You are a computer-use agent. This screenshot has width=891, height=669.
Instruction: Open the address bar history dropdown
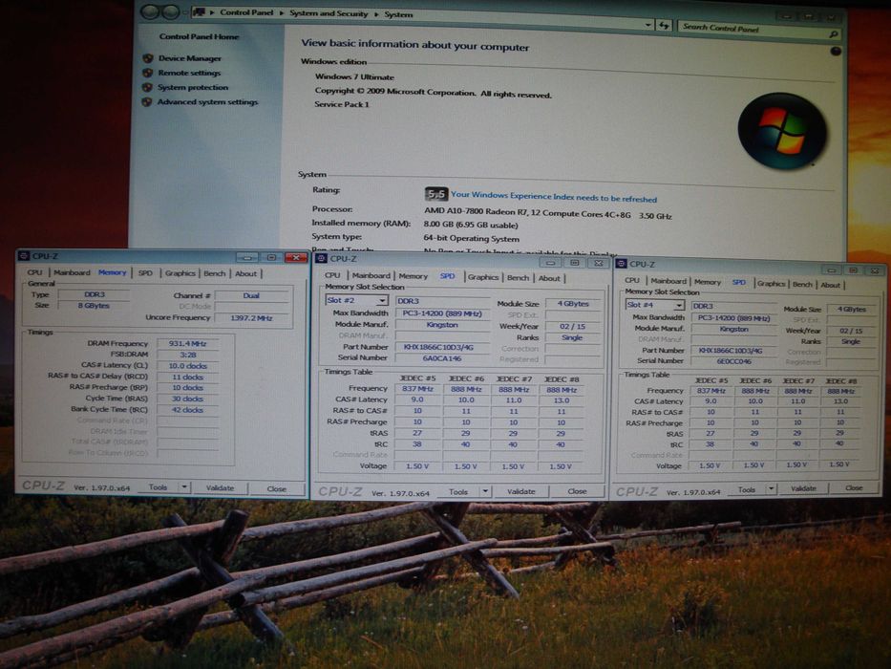pyautogui.click(x=648, y=25)
